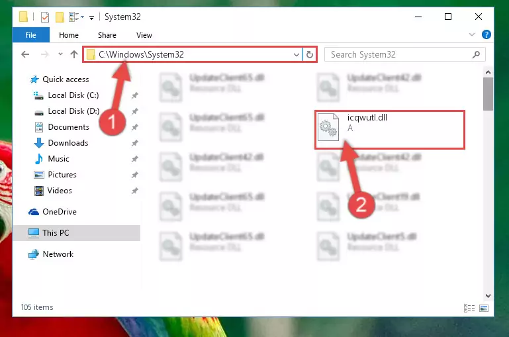509x337 pixels.
Task: Open Downloads in the sidebar
Action: (x=68, y=143)
